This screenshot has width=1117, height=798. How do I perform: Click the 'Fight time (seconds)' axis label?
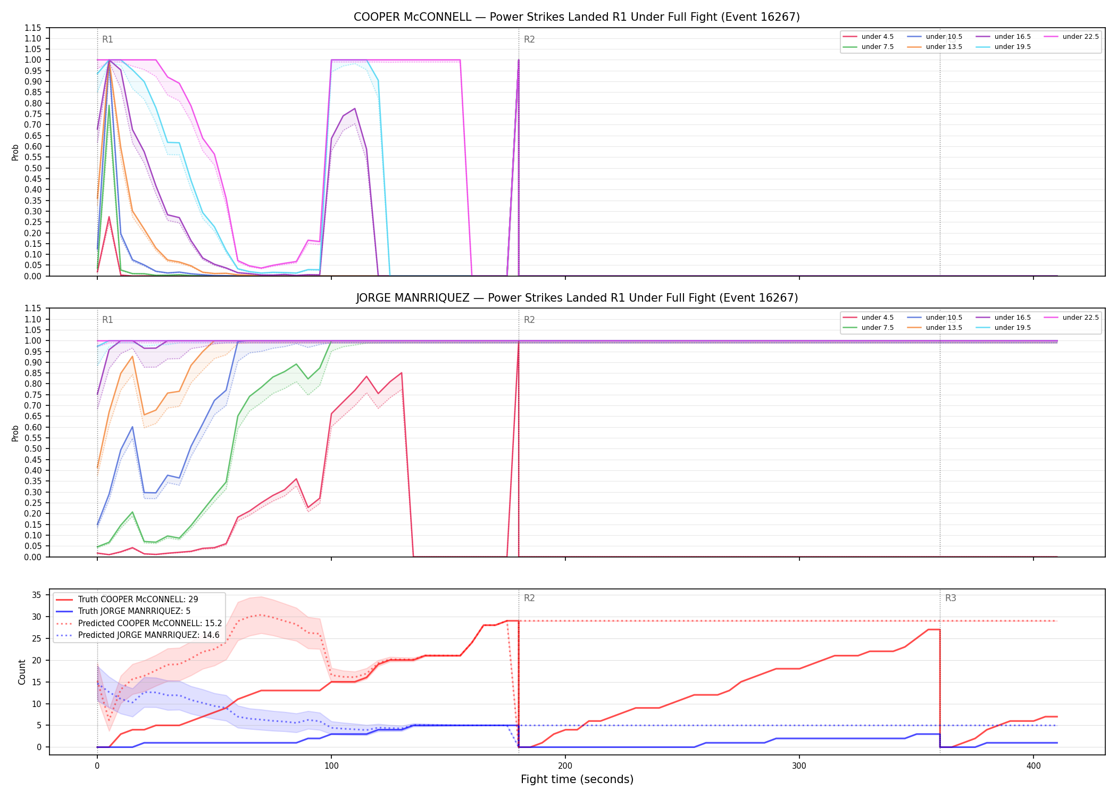pyautogui.click(x=577, y=779)
